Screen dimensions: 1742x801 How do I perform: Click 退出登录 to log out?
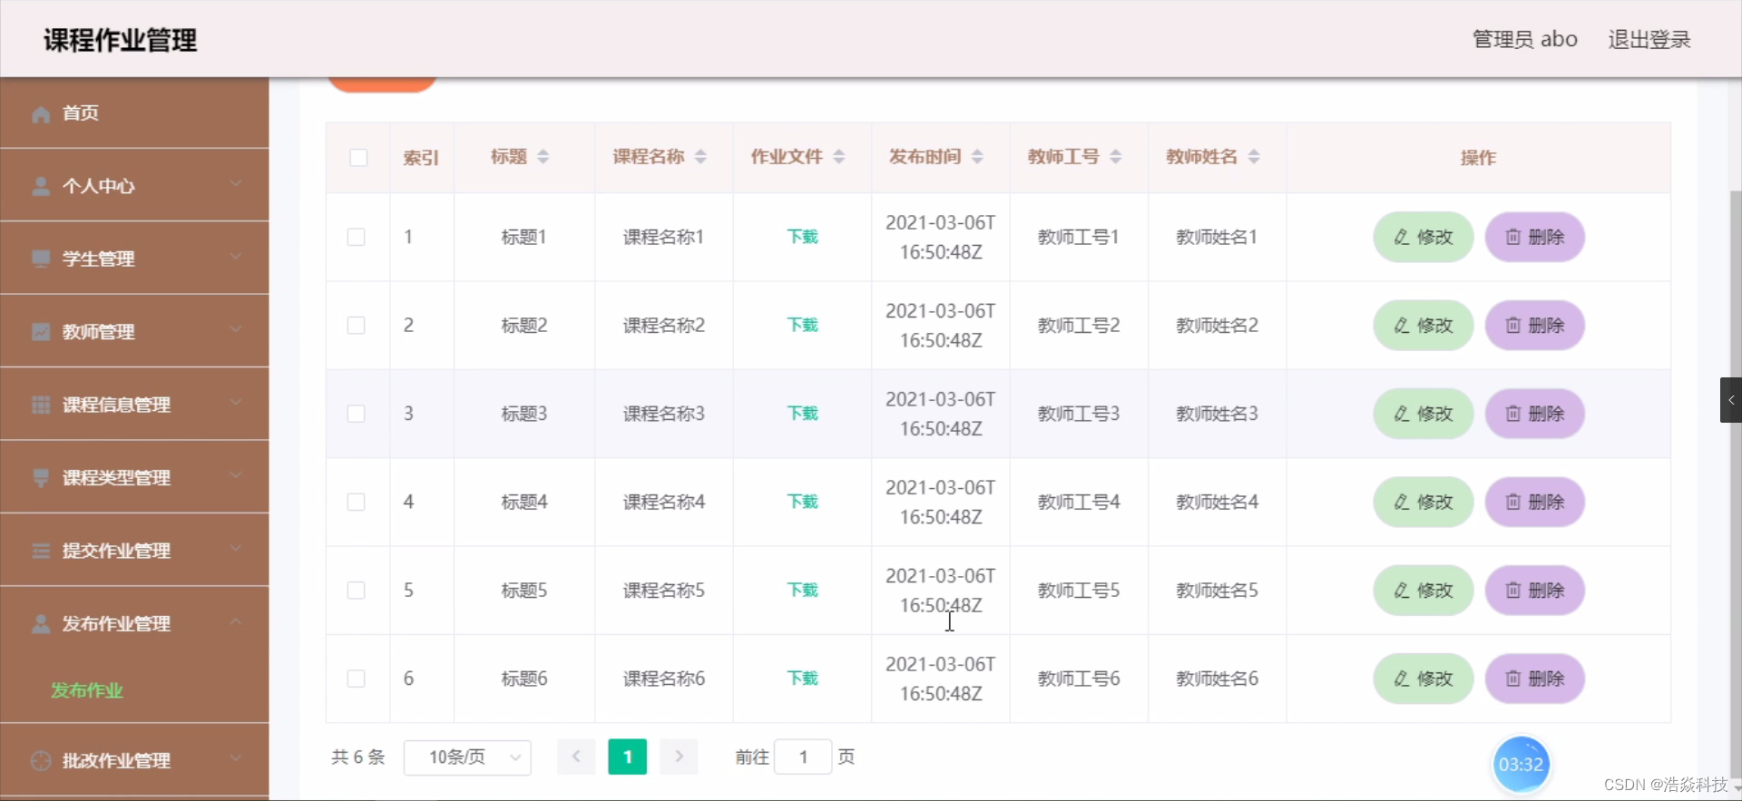point(1649,40)
